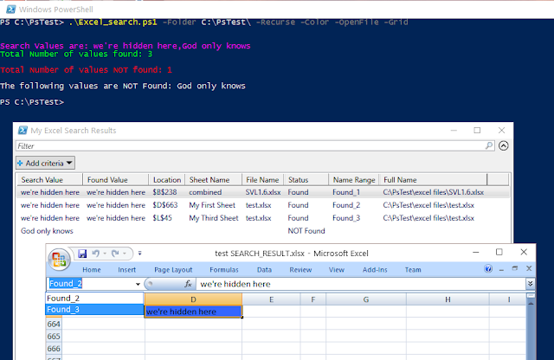Viewport: 554px width, 360px height.
Task: Click the highlighted cell we're hidden here
Action: click(193, 312)
